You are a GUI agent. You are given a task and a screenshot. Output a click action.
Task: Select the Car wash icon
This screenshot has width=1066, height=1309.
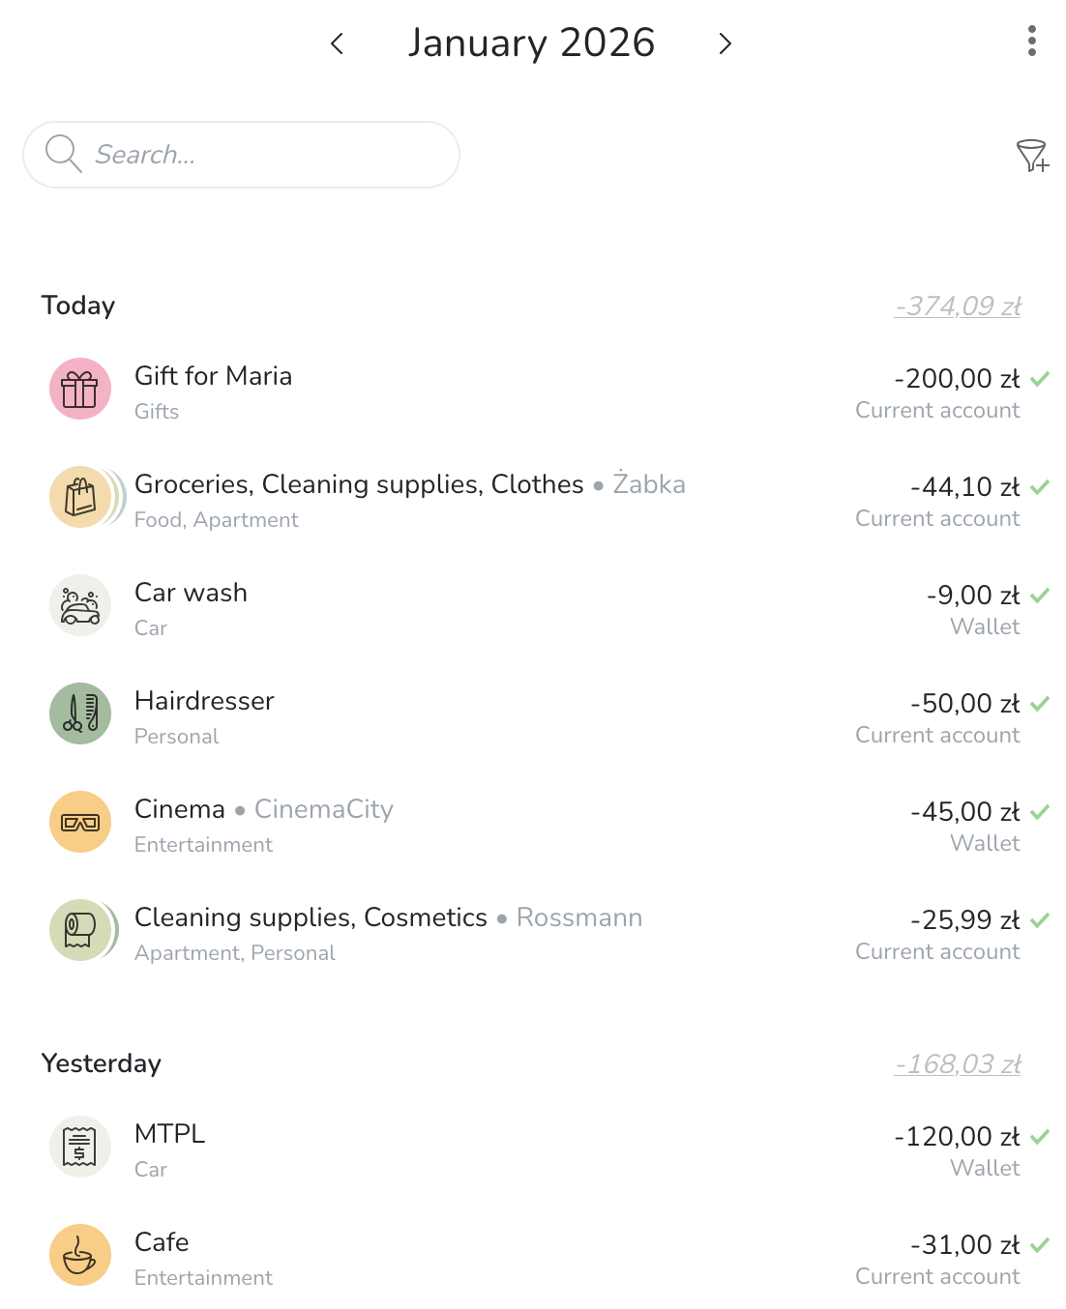click(79, 605)
